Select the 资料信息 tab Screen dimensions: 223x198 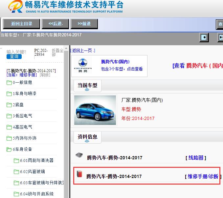click(x=87, y=137)
